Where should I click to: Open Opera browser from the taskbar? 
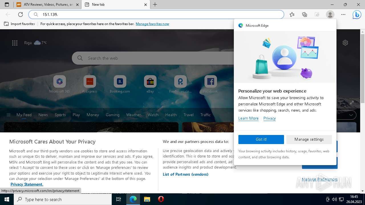161,199
